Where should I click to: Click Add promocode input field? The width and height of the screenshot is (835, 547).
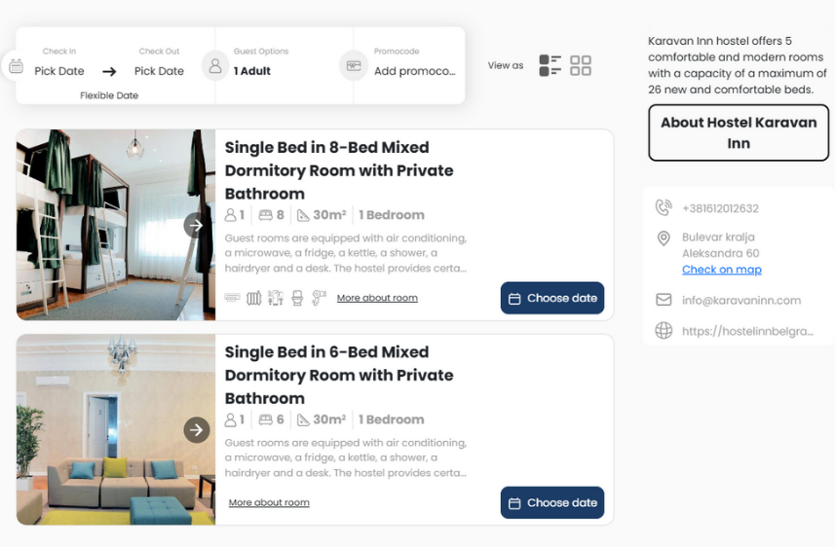(x=414, y=71)
